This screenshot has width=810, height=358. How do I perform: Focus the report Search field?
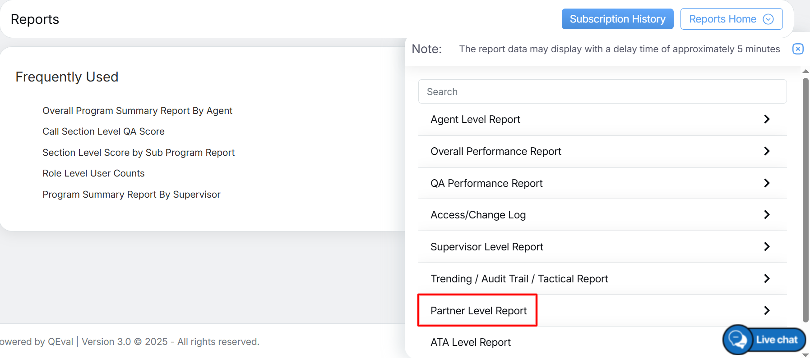(x=602, y=92)
